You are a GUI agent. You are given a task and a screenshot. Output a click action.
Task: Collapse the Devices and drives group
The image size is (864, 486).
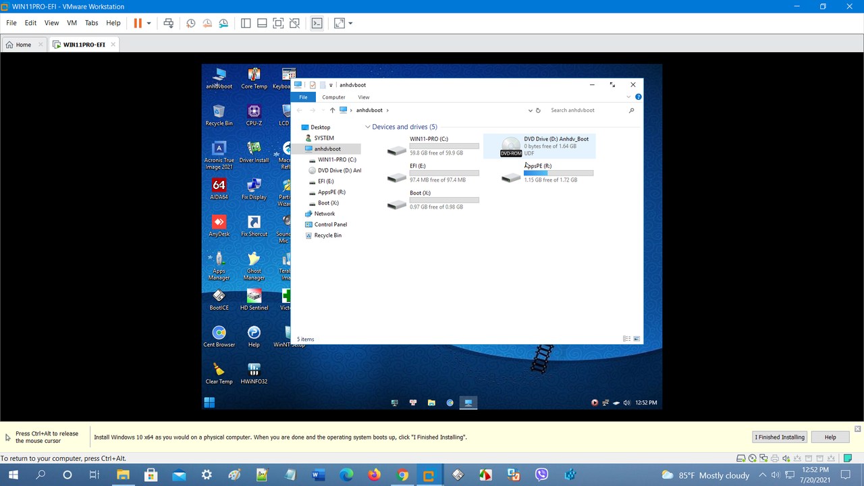[368, 127]
